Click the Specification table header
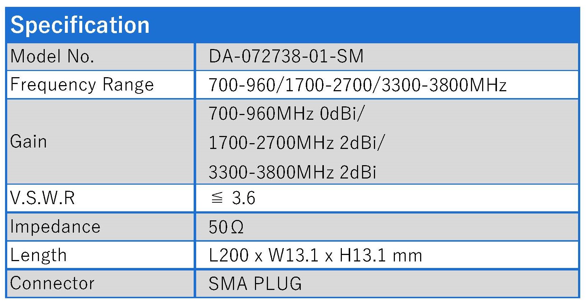 pos(80,25)
